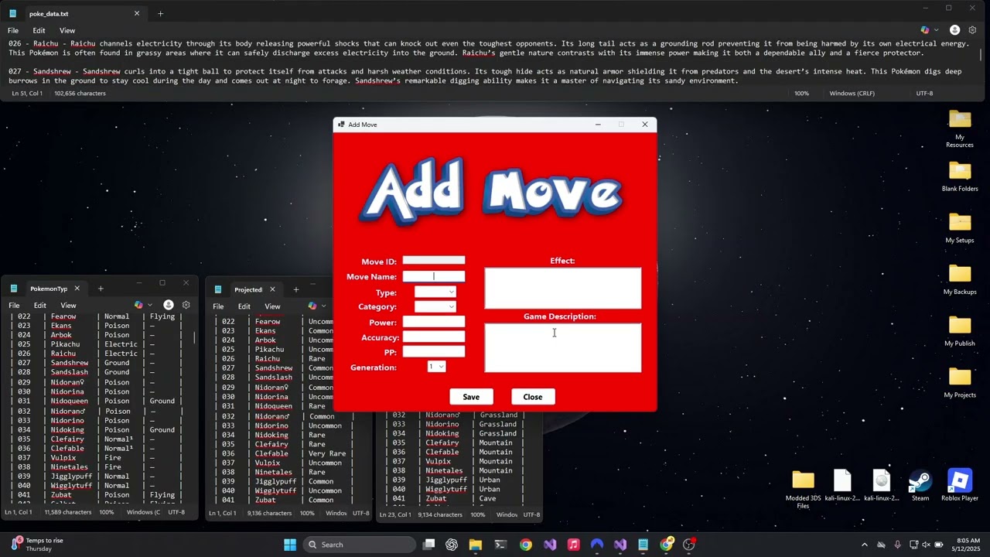990x557 pixels.
Task: Focus the Move Name input field
Action: click(x=434, y=276)
